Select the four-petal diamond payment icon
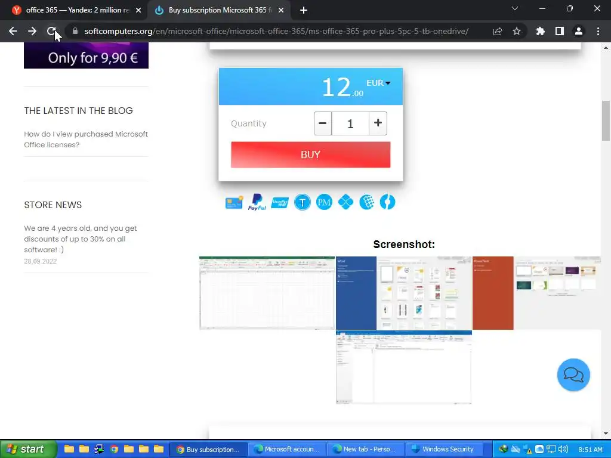The image size is (611, 458). tap(345, 202)
